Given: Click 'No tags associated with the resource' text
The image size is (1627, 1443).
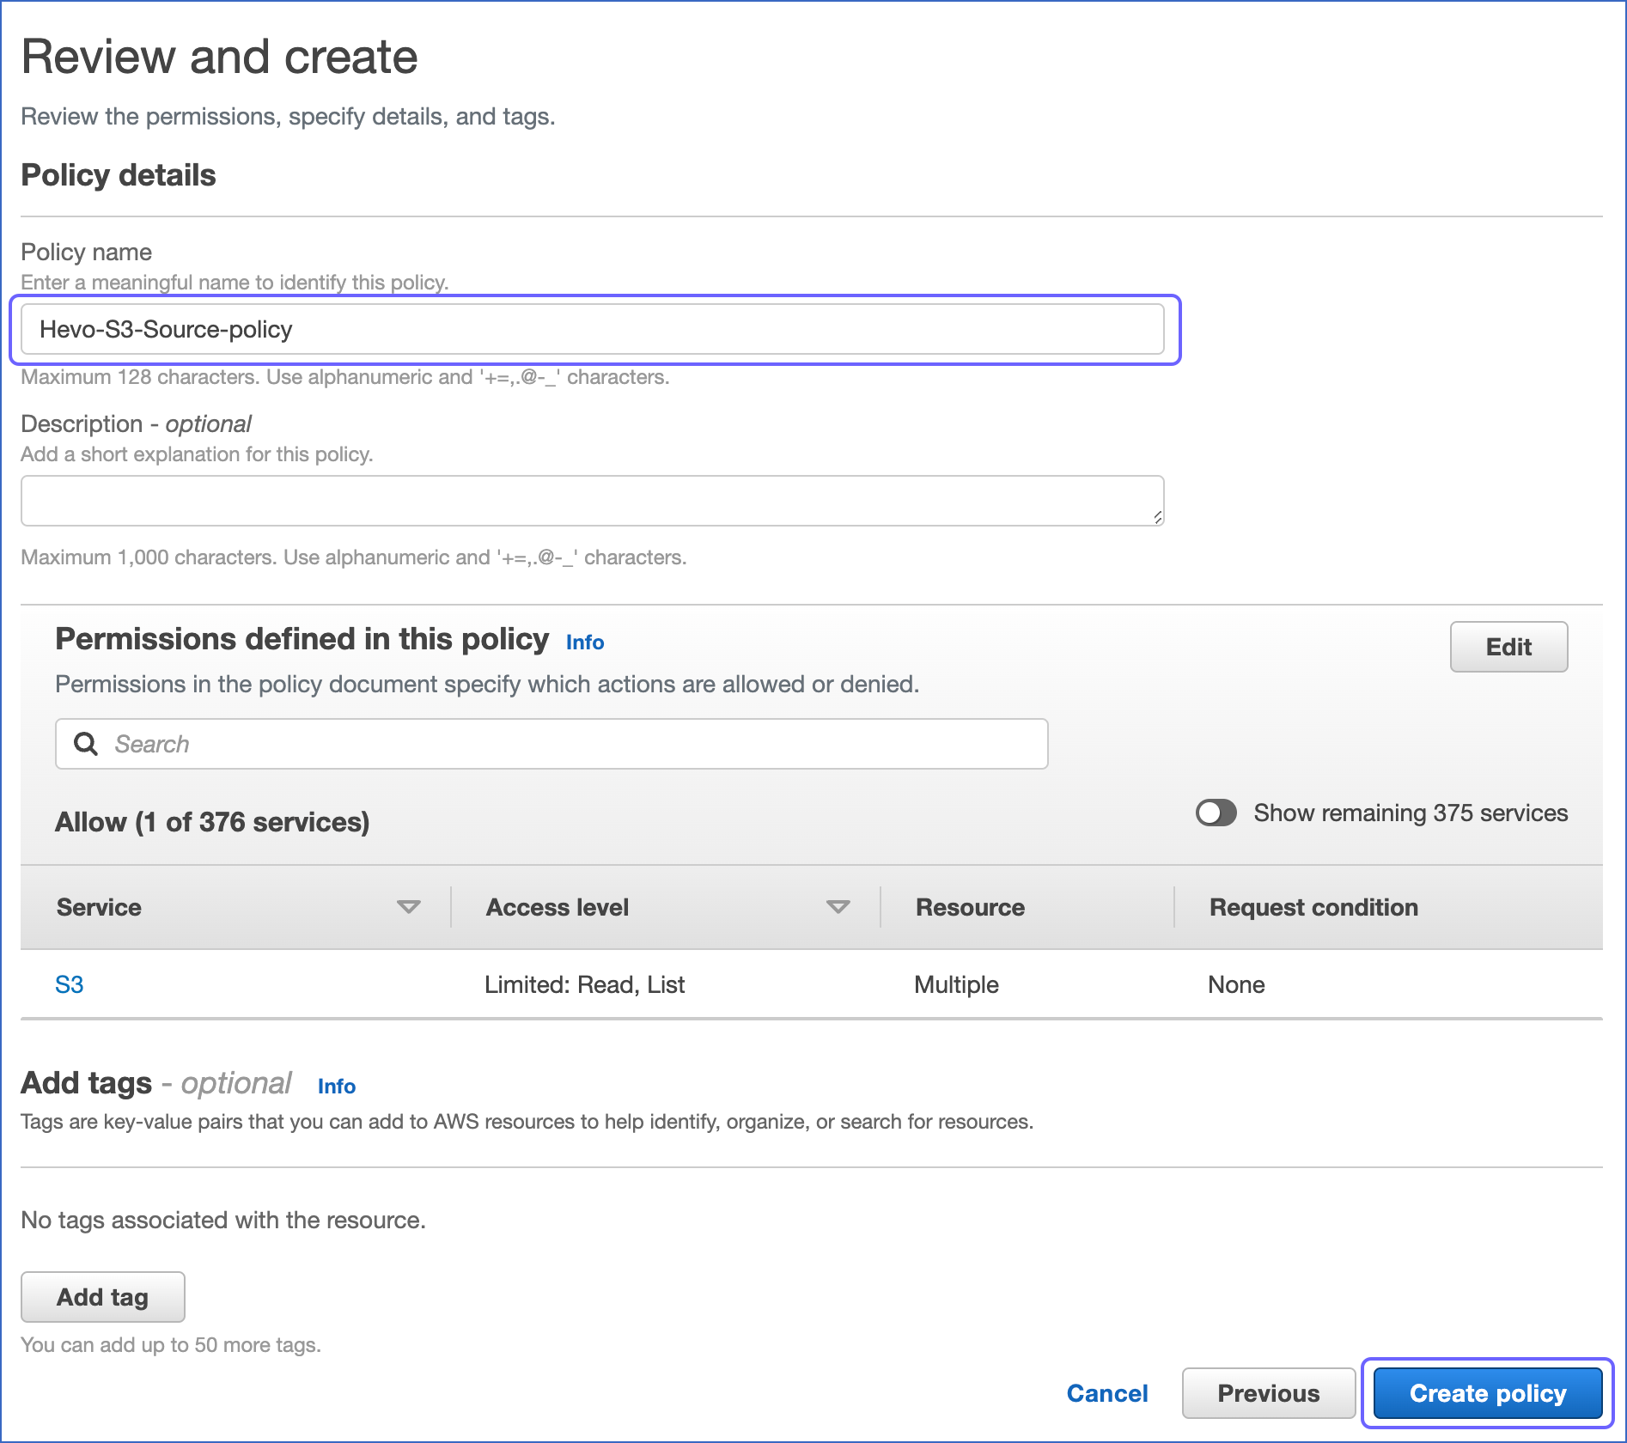Looking at the screenshot, I should [223, 1220].
